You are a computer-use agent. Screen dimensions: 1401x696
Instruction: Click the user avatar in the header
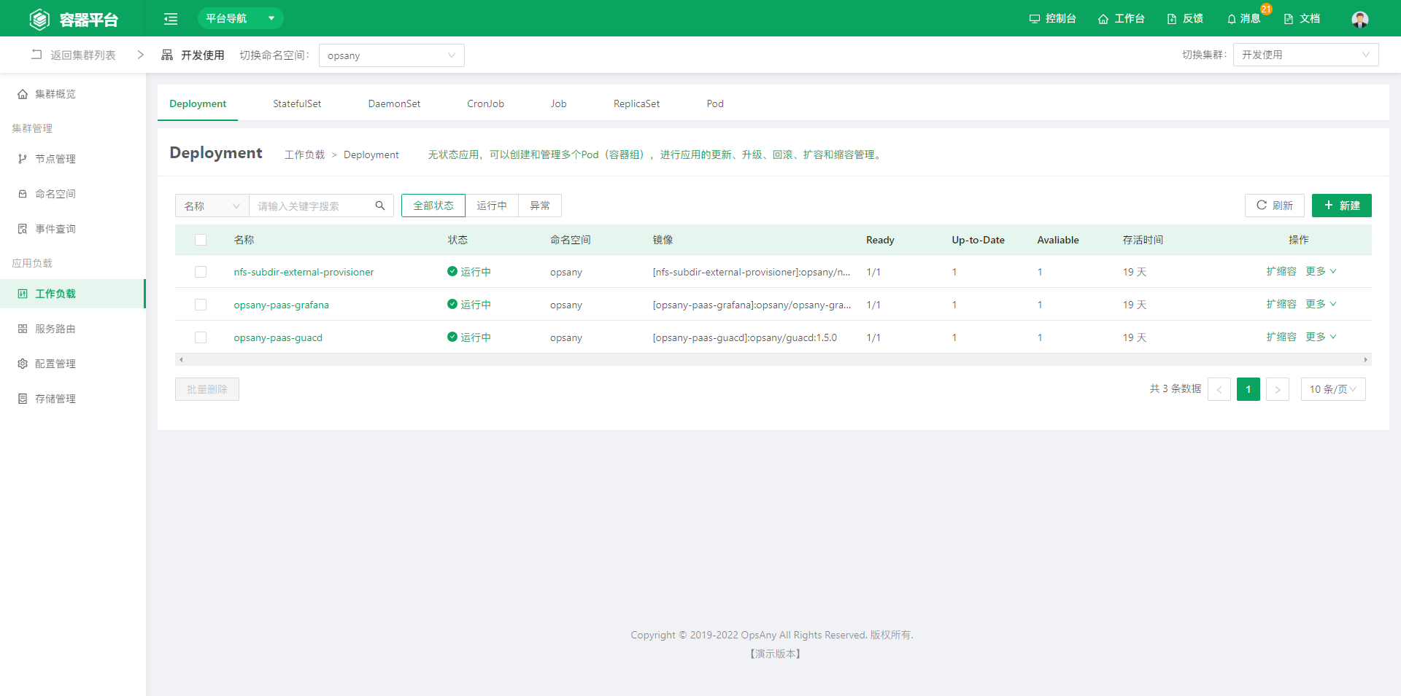tap(1359, 19)
